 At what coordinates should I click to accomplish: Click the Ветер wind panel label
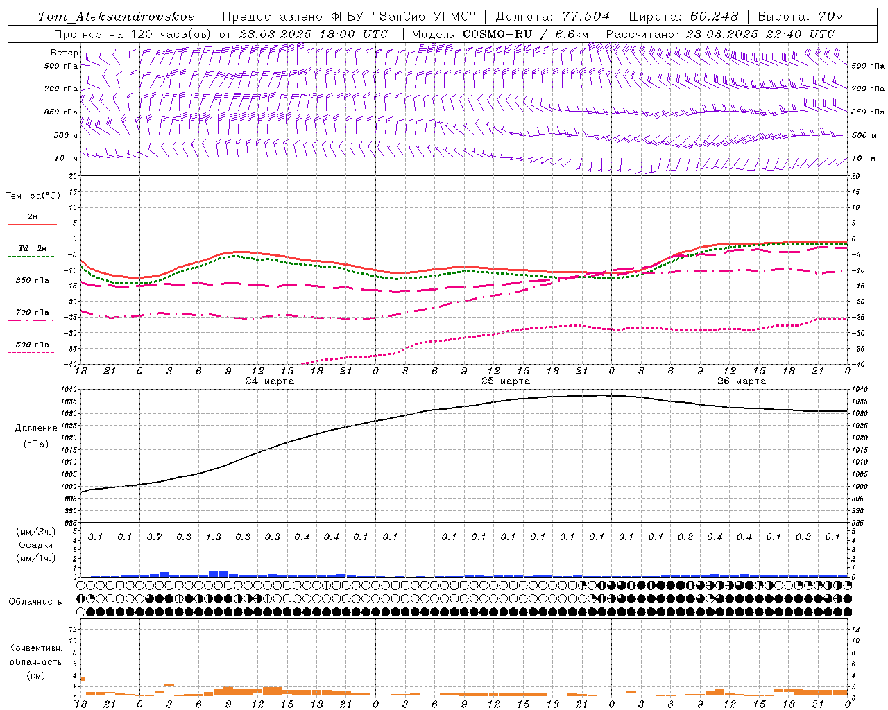point(65,53)
